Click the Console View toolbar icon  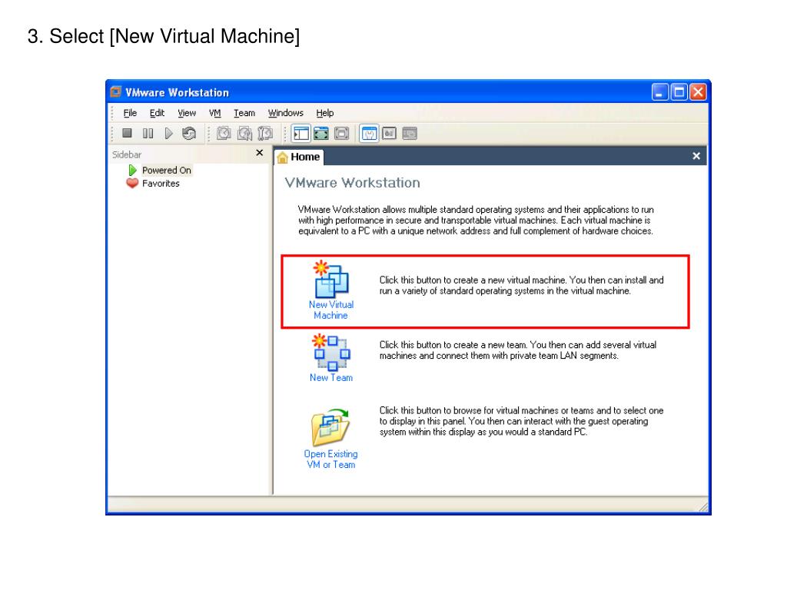(410, 134)
